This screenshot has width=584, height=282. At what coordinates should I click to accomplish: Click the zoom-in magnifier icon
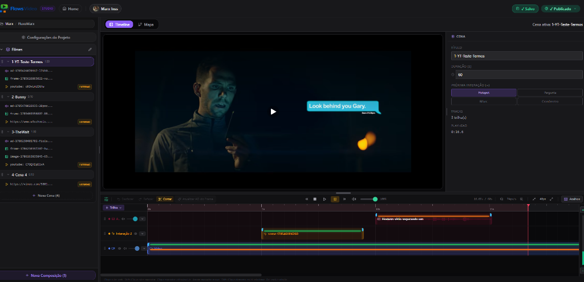point(521,199)
